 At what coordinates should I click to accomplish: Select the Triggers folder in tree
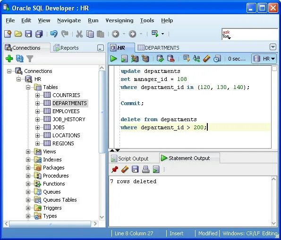(x=52, y=208)
